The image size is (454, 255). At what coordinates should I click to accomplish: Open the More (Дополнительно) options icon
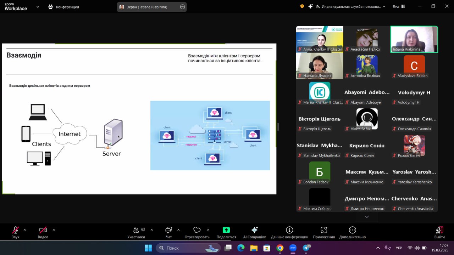coord(352,230)
